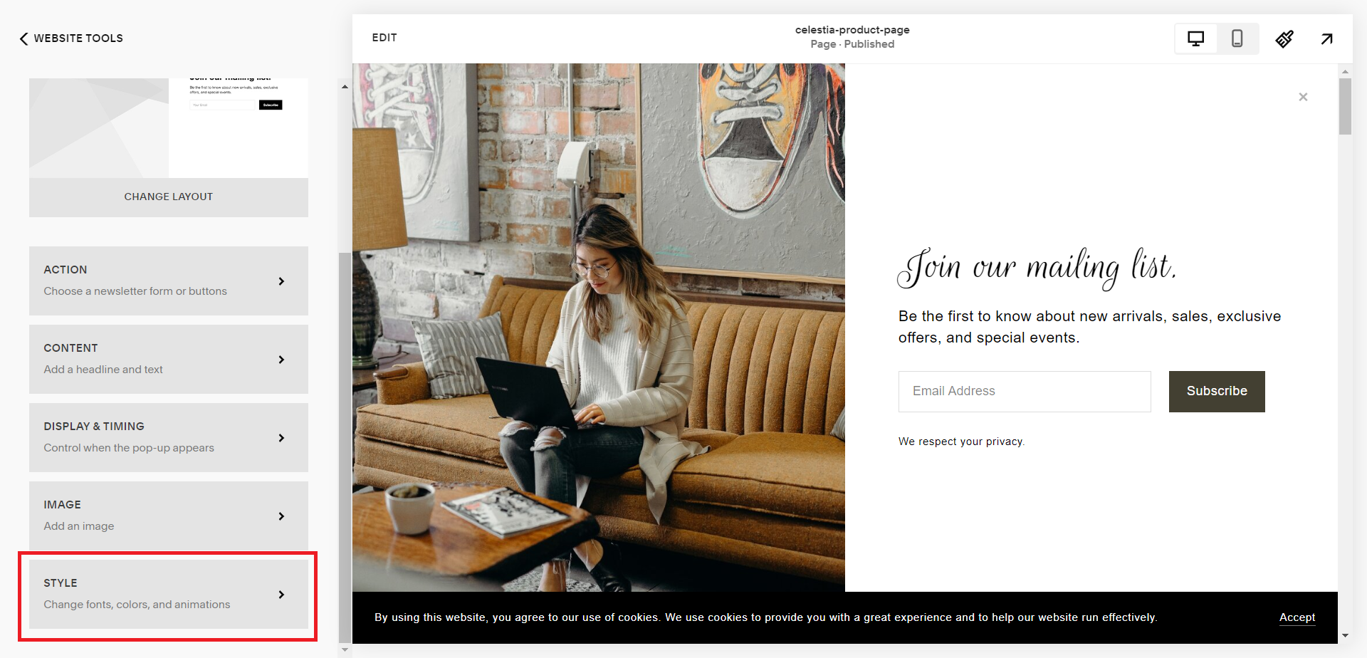Open the ACTION settings panel

(169, 281)
